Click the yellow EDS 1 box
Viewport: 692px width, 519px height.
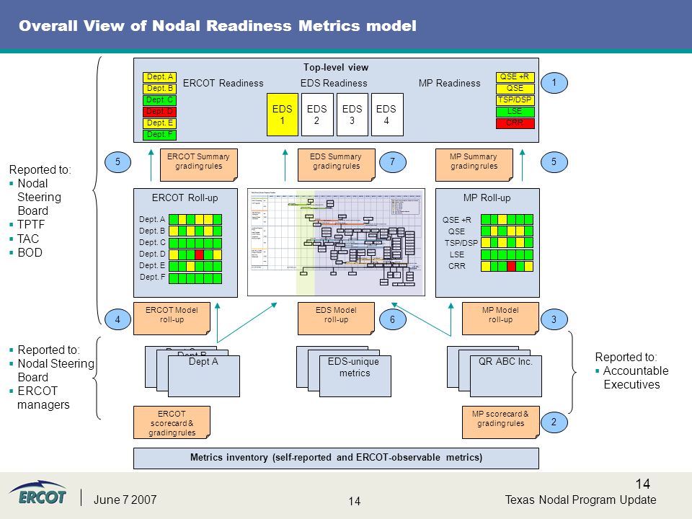pos(283,115)
